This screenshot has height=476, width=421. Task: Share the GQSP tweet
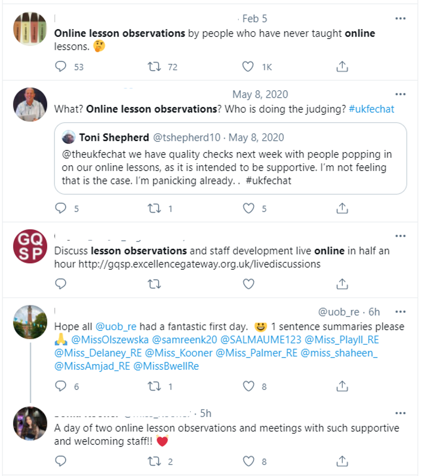342,284
